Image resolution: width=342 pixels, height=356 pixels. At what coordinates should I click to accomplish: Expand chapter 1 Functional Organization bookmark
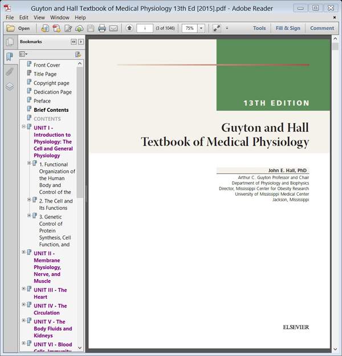[x=29, y=163]
